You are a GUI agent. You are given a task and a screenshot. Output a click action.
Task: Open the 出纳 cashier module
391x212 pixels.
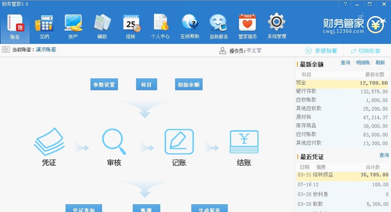coord(44,27)
